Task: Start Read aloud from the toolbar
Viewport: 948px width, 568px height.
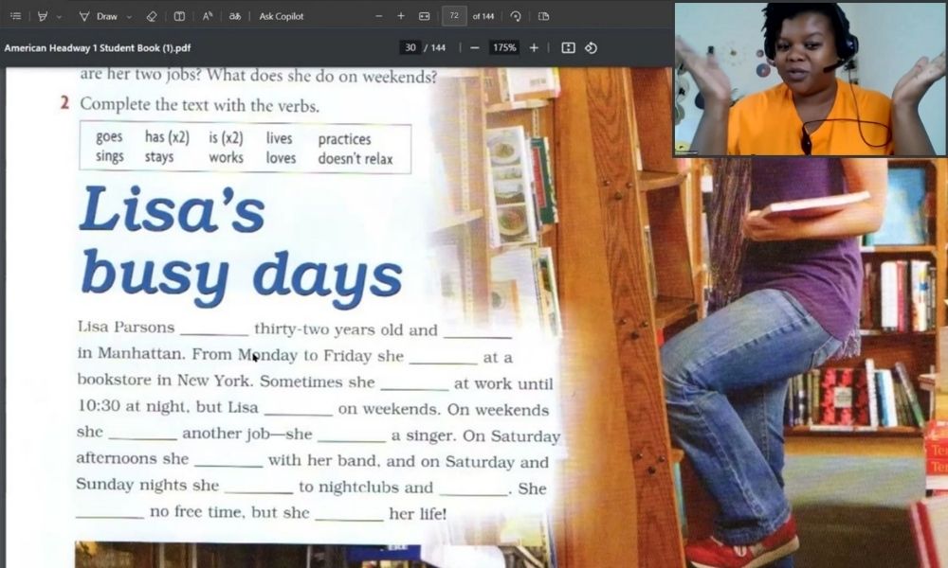Action: 208,16
